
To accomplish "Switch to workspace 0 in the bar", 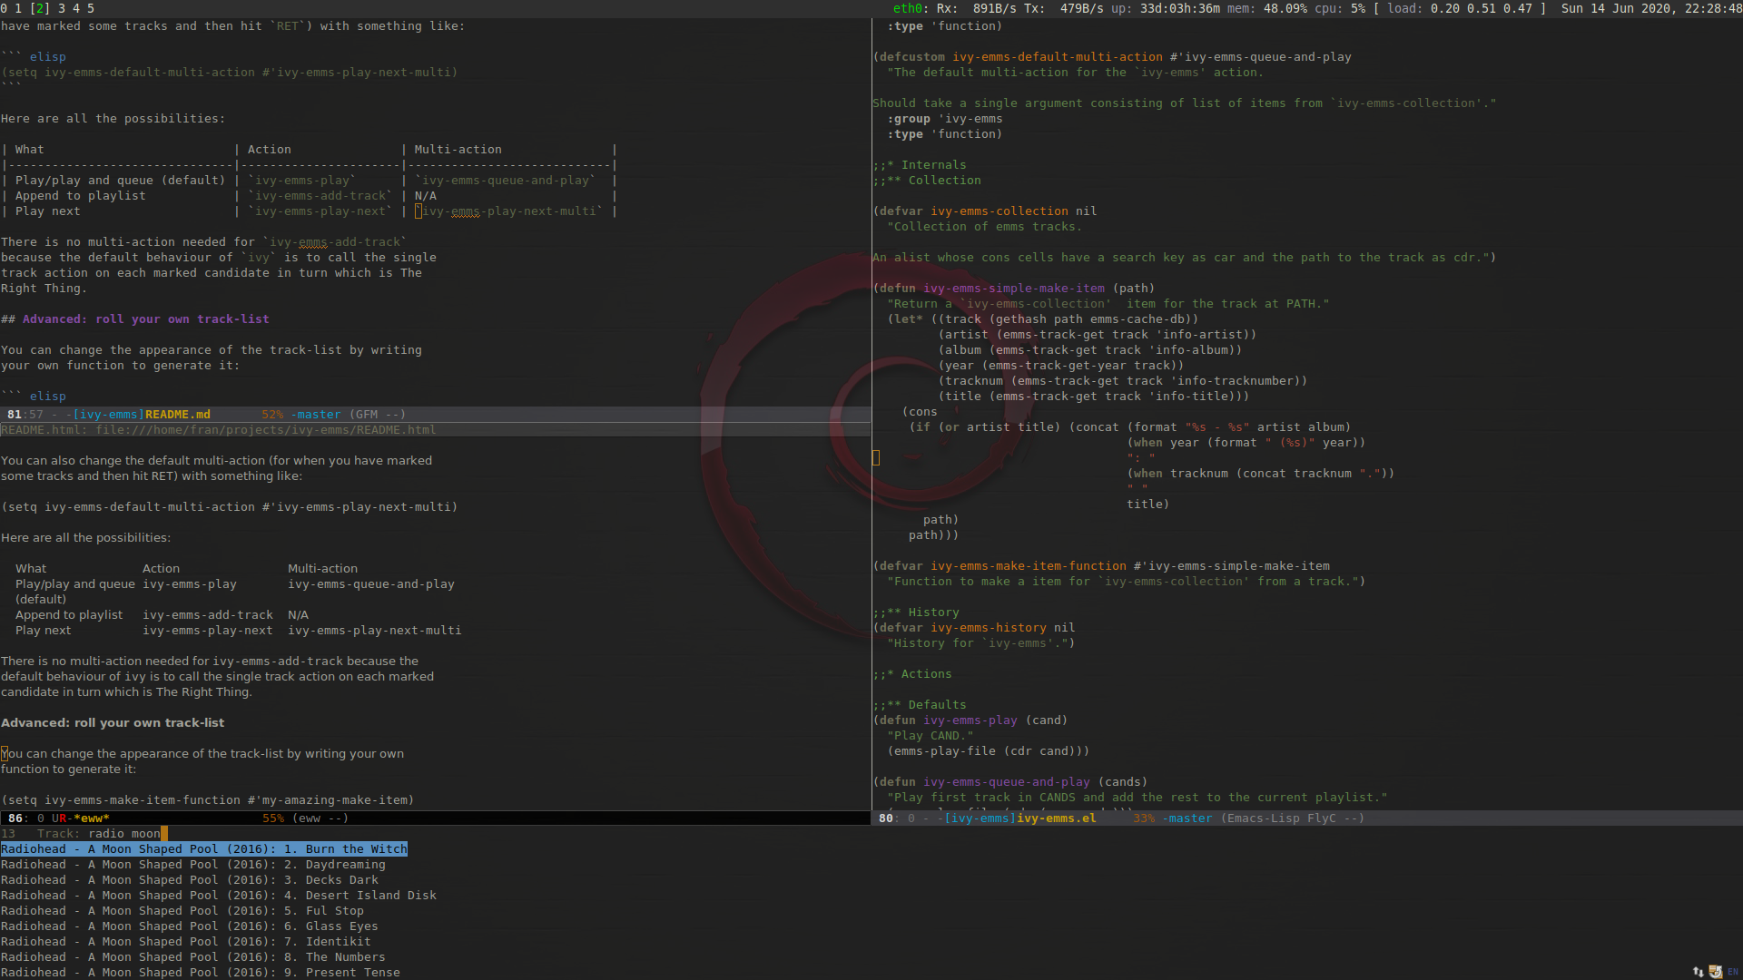I will pos(5,8).
